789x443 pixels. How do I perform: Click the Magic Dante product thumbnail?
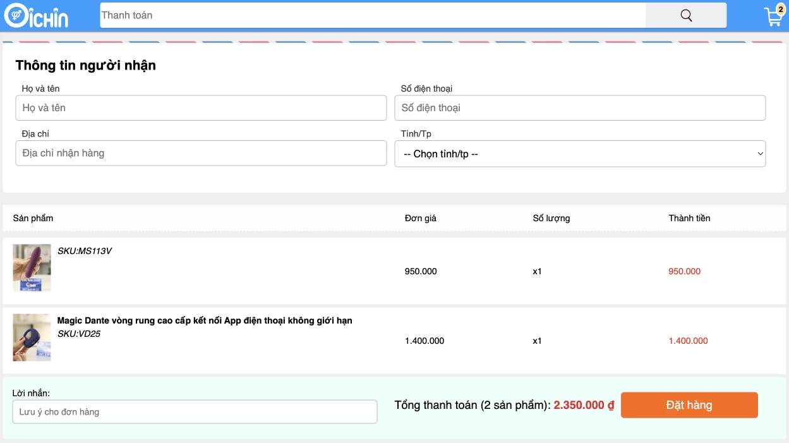(x=32, y=337)
